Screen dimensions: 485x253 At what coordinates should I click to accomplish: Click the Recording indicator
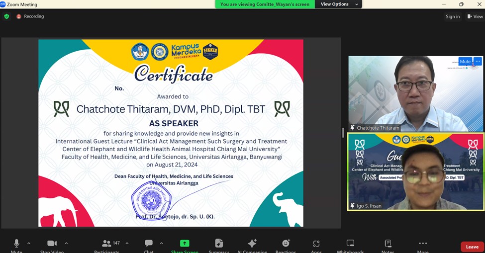coord(30,16)
